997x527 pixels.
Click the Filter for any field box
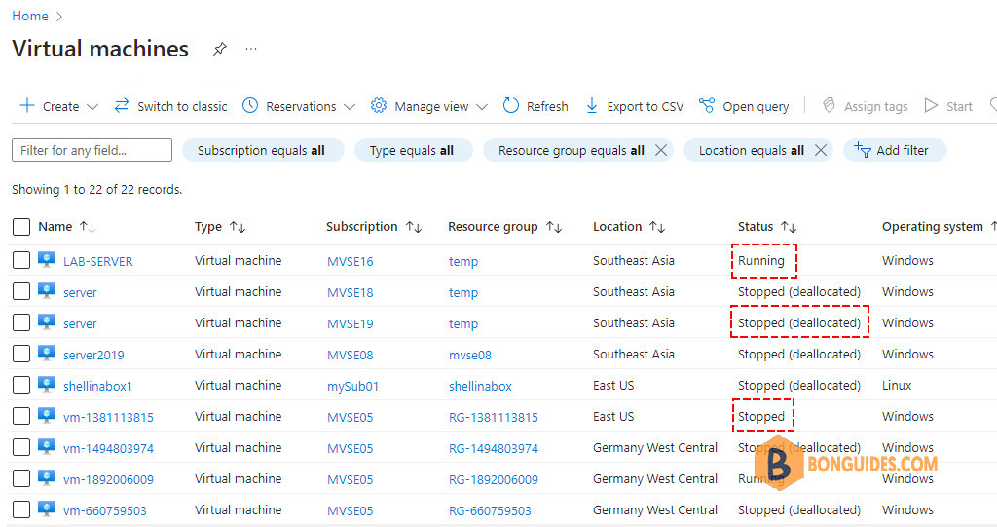coord(92,150)
